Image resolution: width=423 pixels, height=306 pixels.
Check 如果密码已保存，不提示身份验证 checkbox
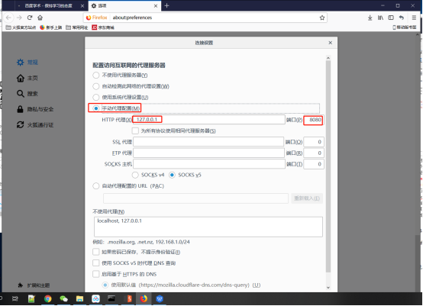point(96,252)
